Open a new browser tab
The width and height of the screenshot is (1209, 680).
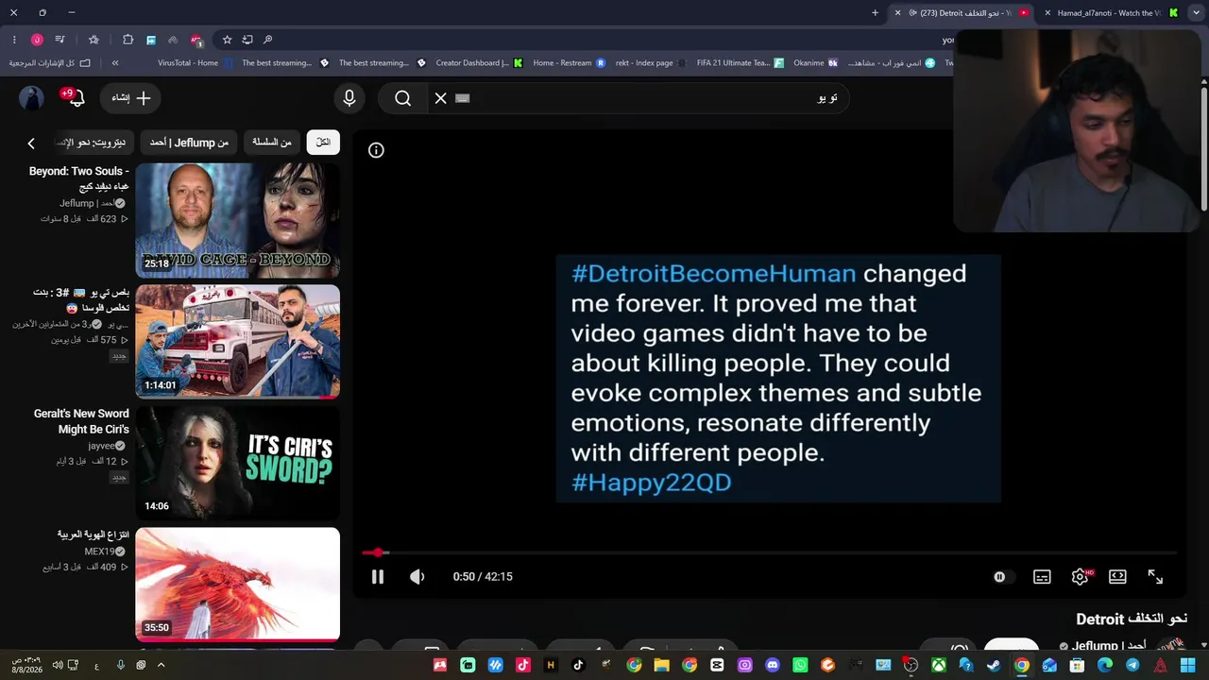click(875, 13)
